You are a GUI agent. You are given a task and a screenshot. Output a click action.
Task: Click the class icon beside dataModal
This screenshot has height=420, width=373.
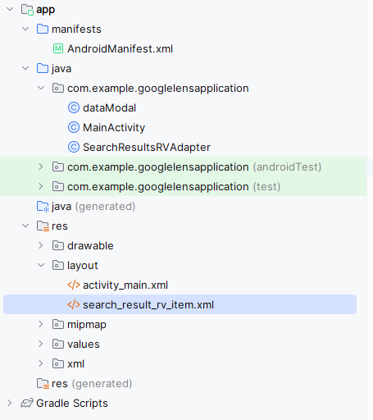pyautogui.click(x=74, y=107)
